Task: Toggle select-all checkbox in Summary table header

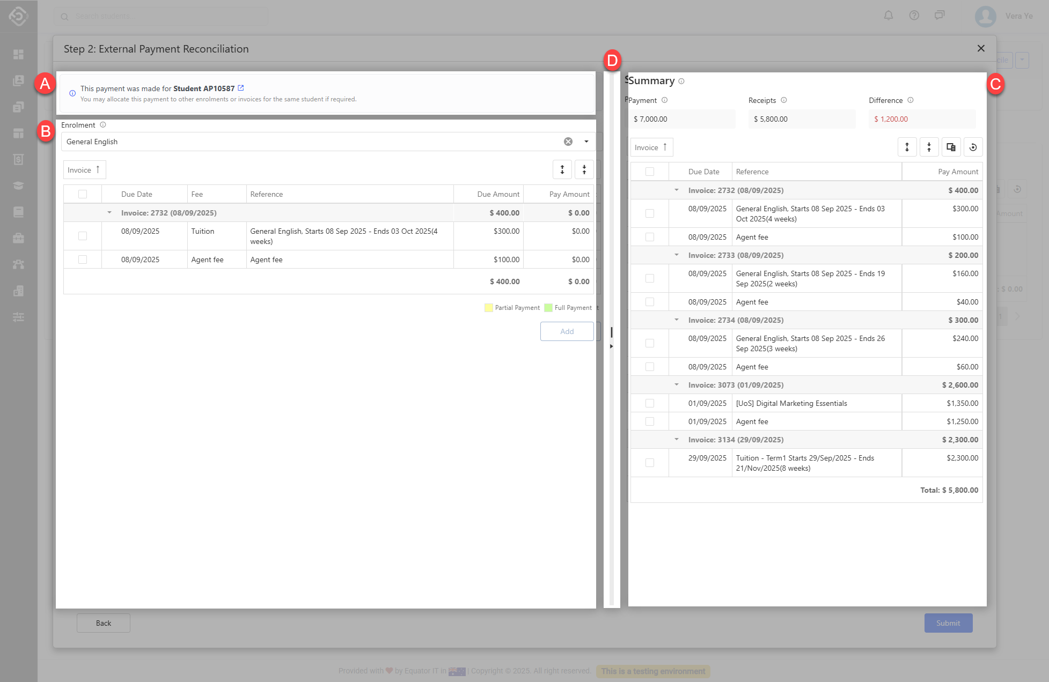Action: coord(650,172)
